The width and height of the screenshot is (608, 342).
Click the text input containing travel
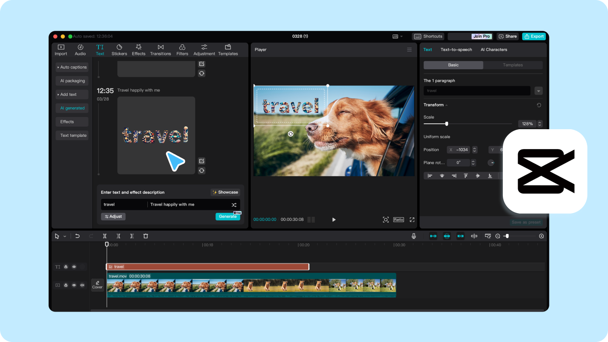click(x=124, y=204)
